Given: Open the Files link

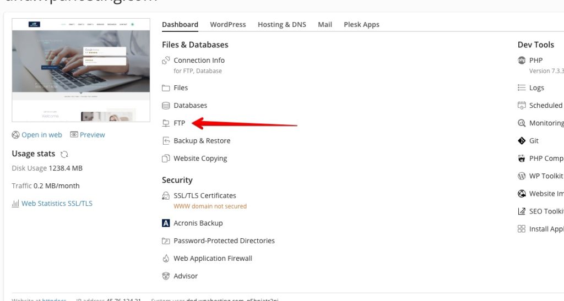Looking at the screenshot, I should [181, 88].
